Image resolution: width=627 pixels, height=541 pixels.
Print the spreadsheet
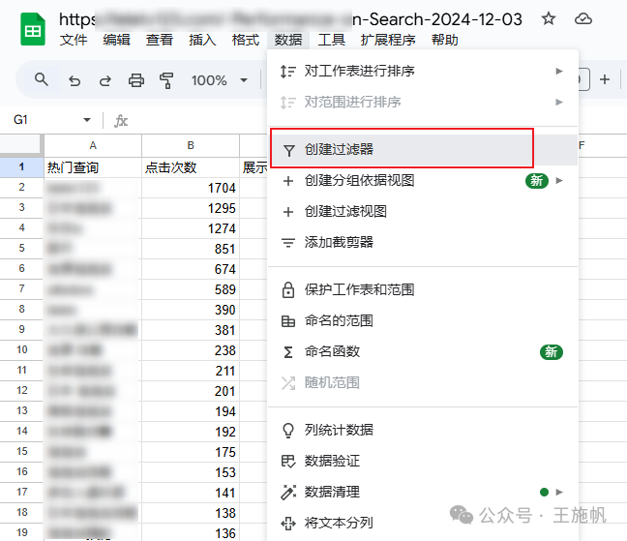point(136,80)
